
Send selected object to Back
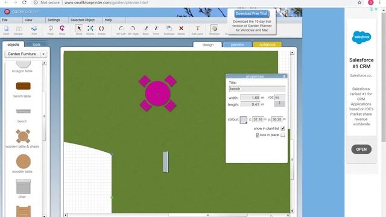click(146, 30)
